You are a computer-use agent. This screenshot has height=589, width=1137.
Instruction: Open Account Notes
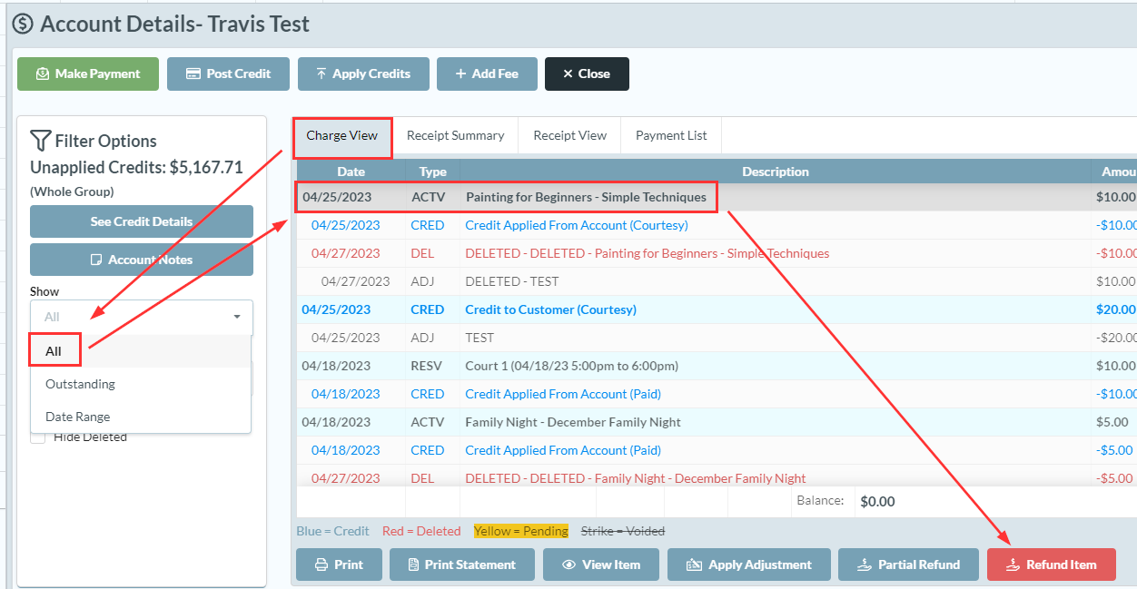click(x=141, y=260)
